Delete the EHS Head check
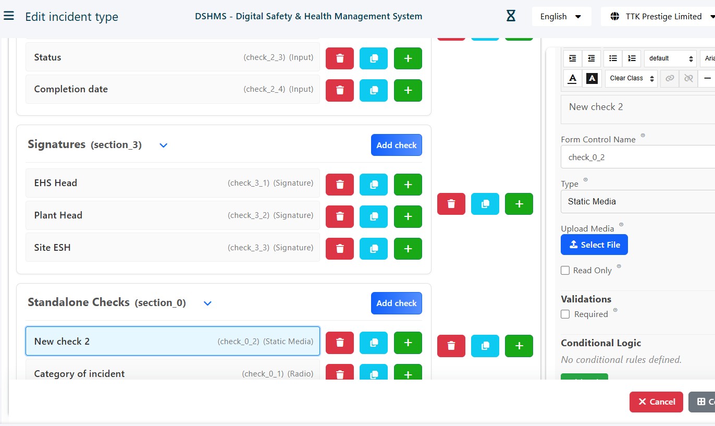Image resolution: width=715 pixels, height=426 pixels. (340, 184)
